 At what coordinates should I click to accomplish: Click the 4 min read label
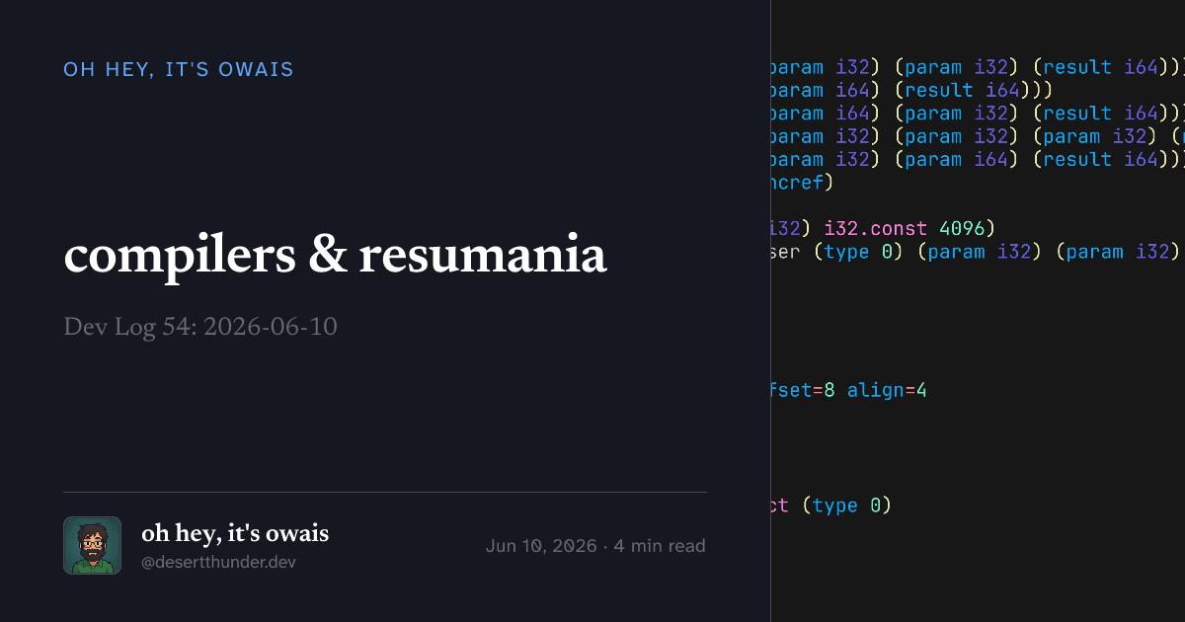[x=660, y=546]
